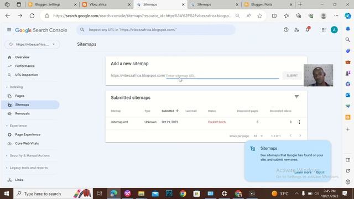Click the Windows Start button
Screen dimensions: 354x199
7,193
